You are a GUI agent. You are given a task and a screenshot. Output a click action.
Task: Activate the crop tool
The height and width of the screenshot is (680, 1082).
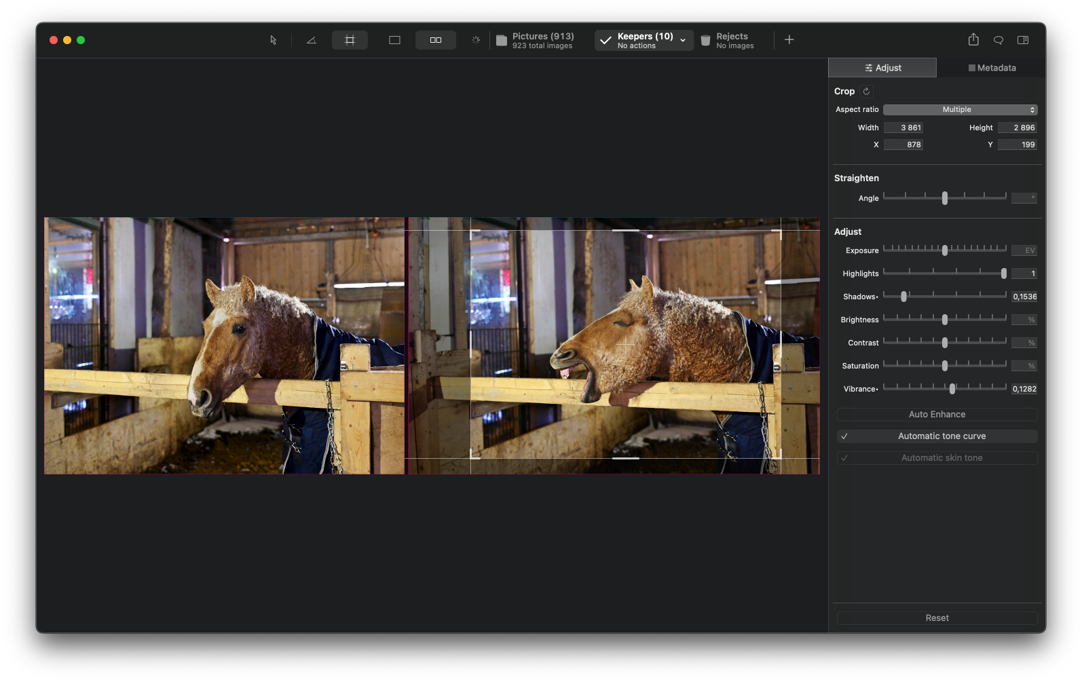pos(350,40)
